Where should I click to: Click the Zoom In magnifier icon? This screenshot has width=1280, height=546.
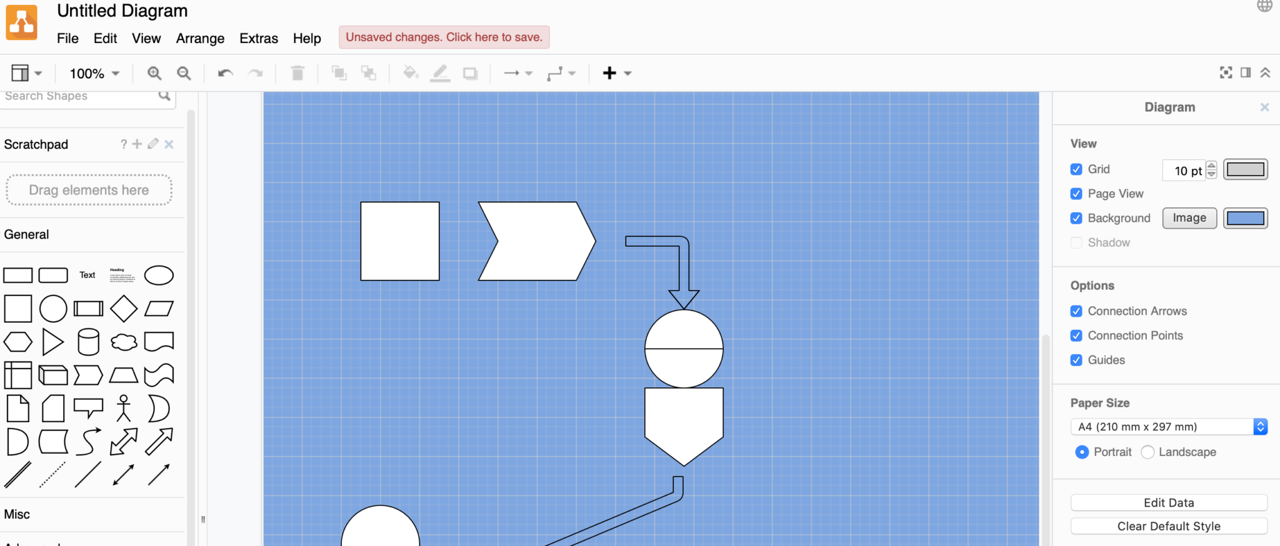154,73
